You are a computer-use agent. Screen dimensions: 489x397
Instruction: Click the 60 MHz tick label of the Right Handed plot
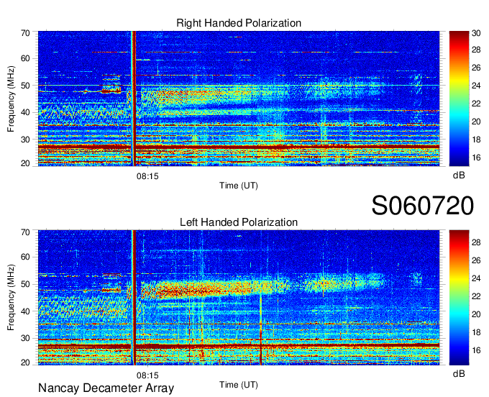click(x=25, y=58)
